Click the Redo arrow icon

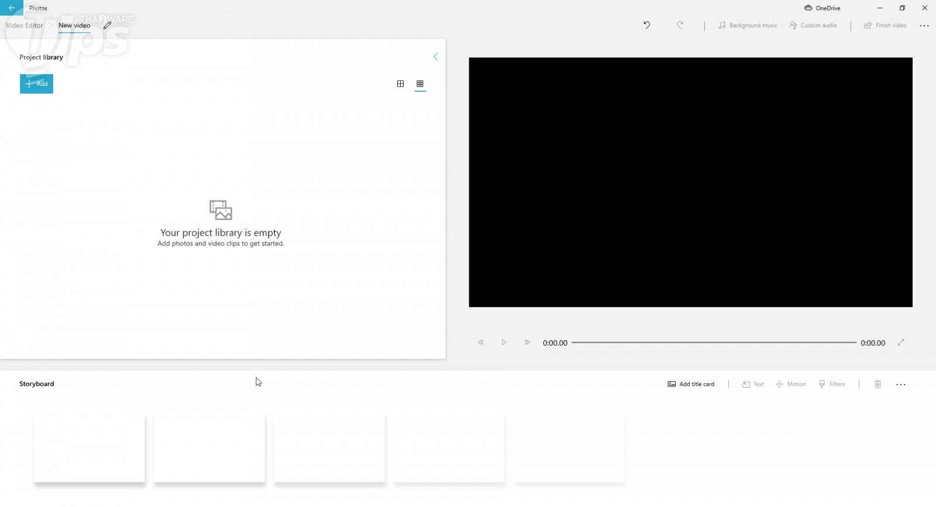coord(680,25)
